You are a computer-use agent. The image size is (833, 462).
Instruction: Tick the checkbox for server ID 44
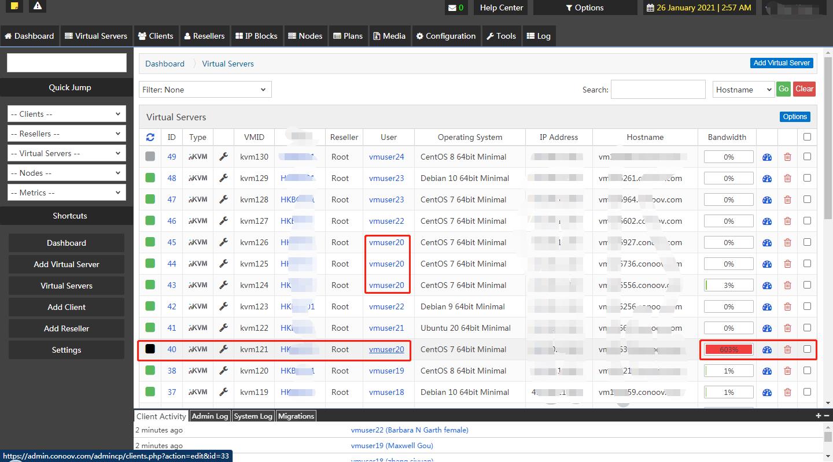tap(807, 264)
